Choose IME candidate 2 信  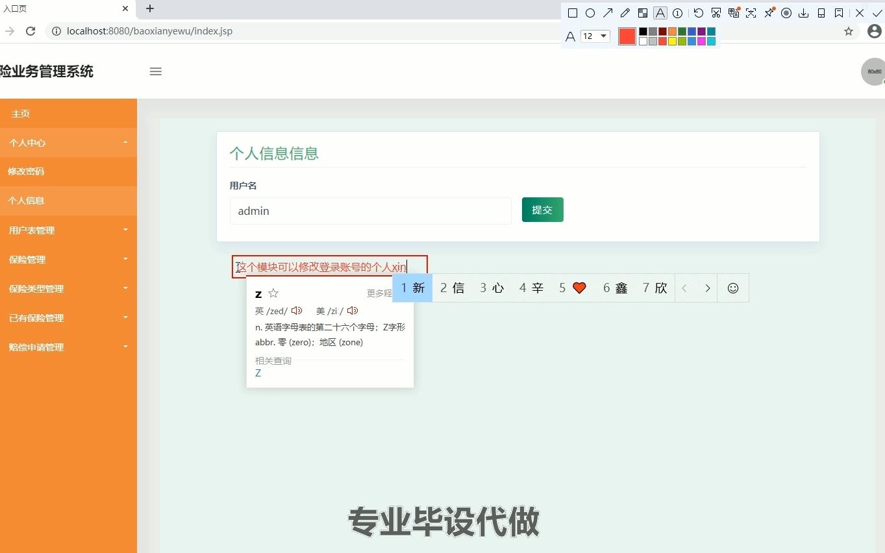tap(452, 288)
